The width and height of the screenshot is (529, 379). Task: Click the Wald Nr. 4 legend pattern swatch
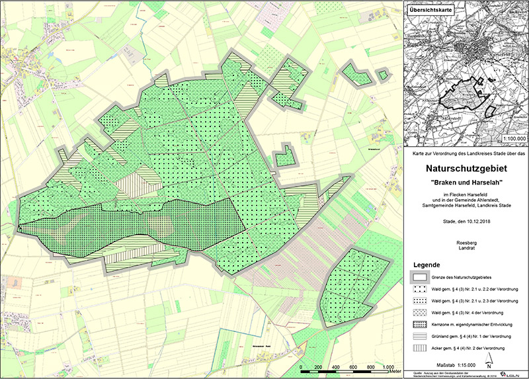tap(419, 312)
